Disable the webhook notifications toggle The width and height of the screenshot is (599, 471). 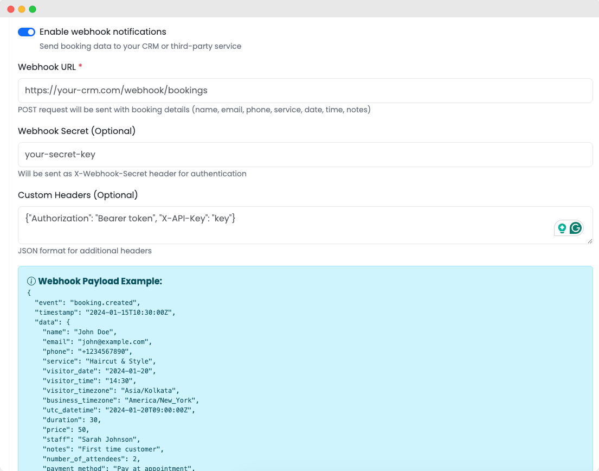click(x=27, y=32)
